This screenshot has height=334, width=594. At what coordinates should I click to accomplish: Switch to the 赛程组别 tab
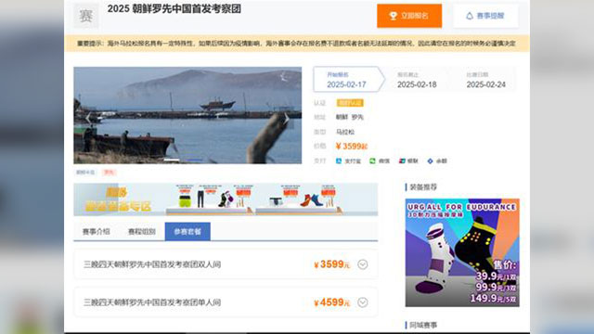tap(142, 231)
